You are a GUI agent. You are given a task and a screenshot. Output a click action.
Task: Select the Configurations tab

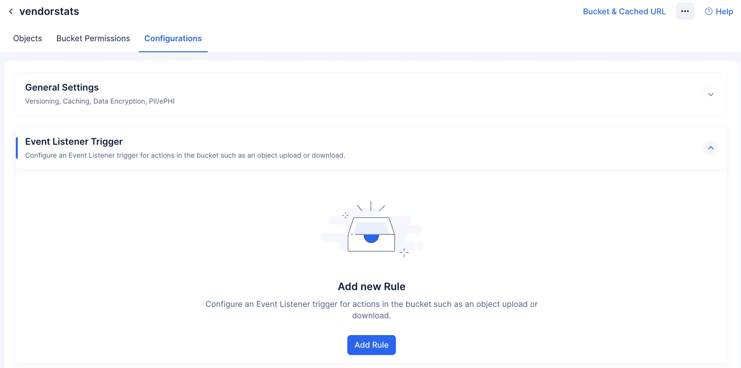[x=173, y=38]
